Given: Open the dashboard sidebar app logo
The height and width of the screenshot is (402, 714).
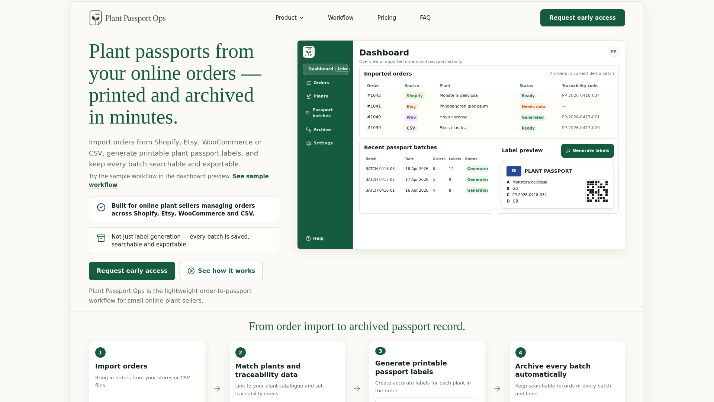Looking at the screenshot, I should (309, 52).
